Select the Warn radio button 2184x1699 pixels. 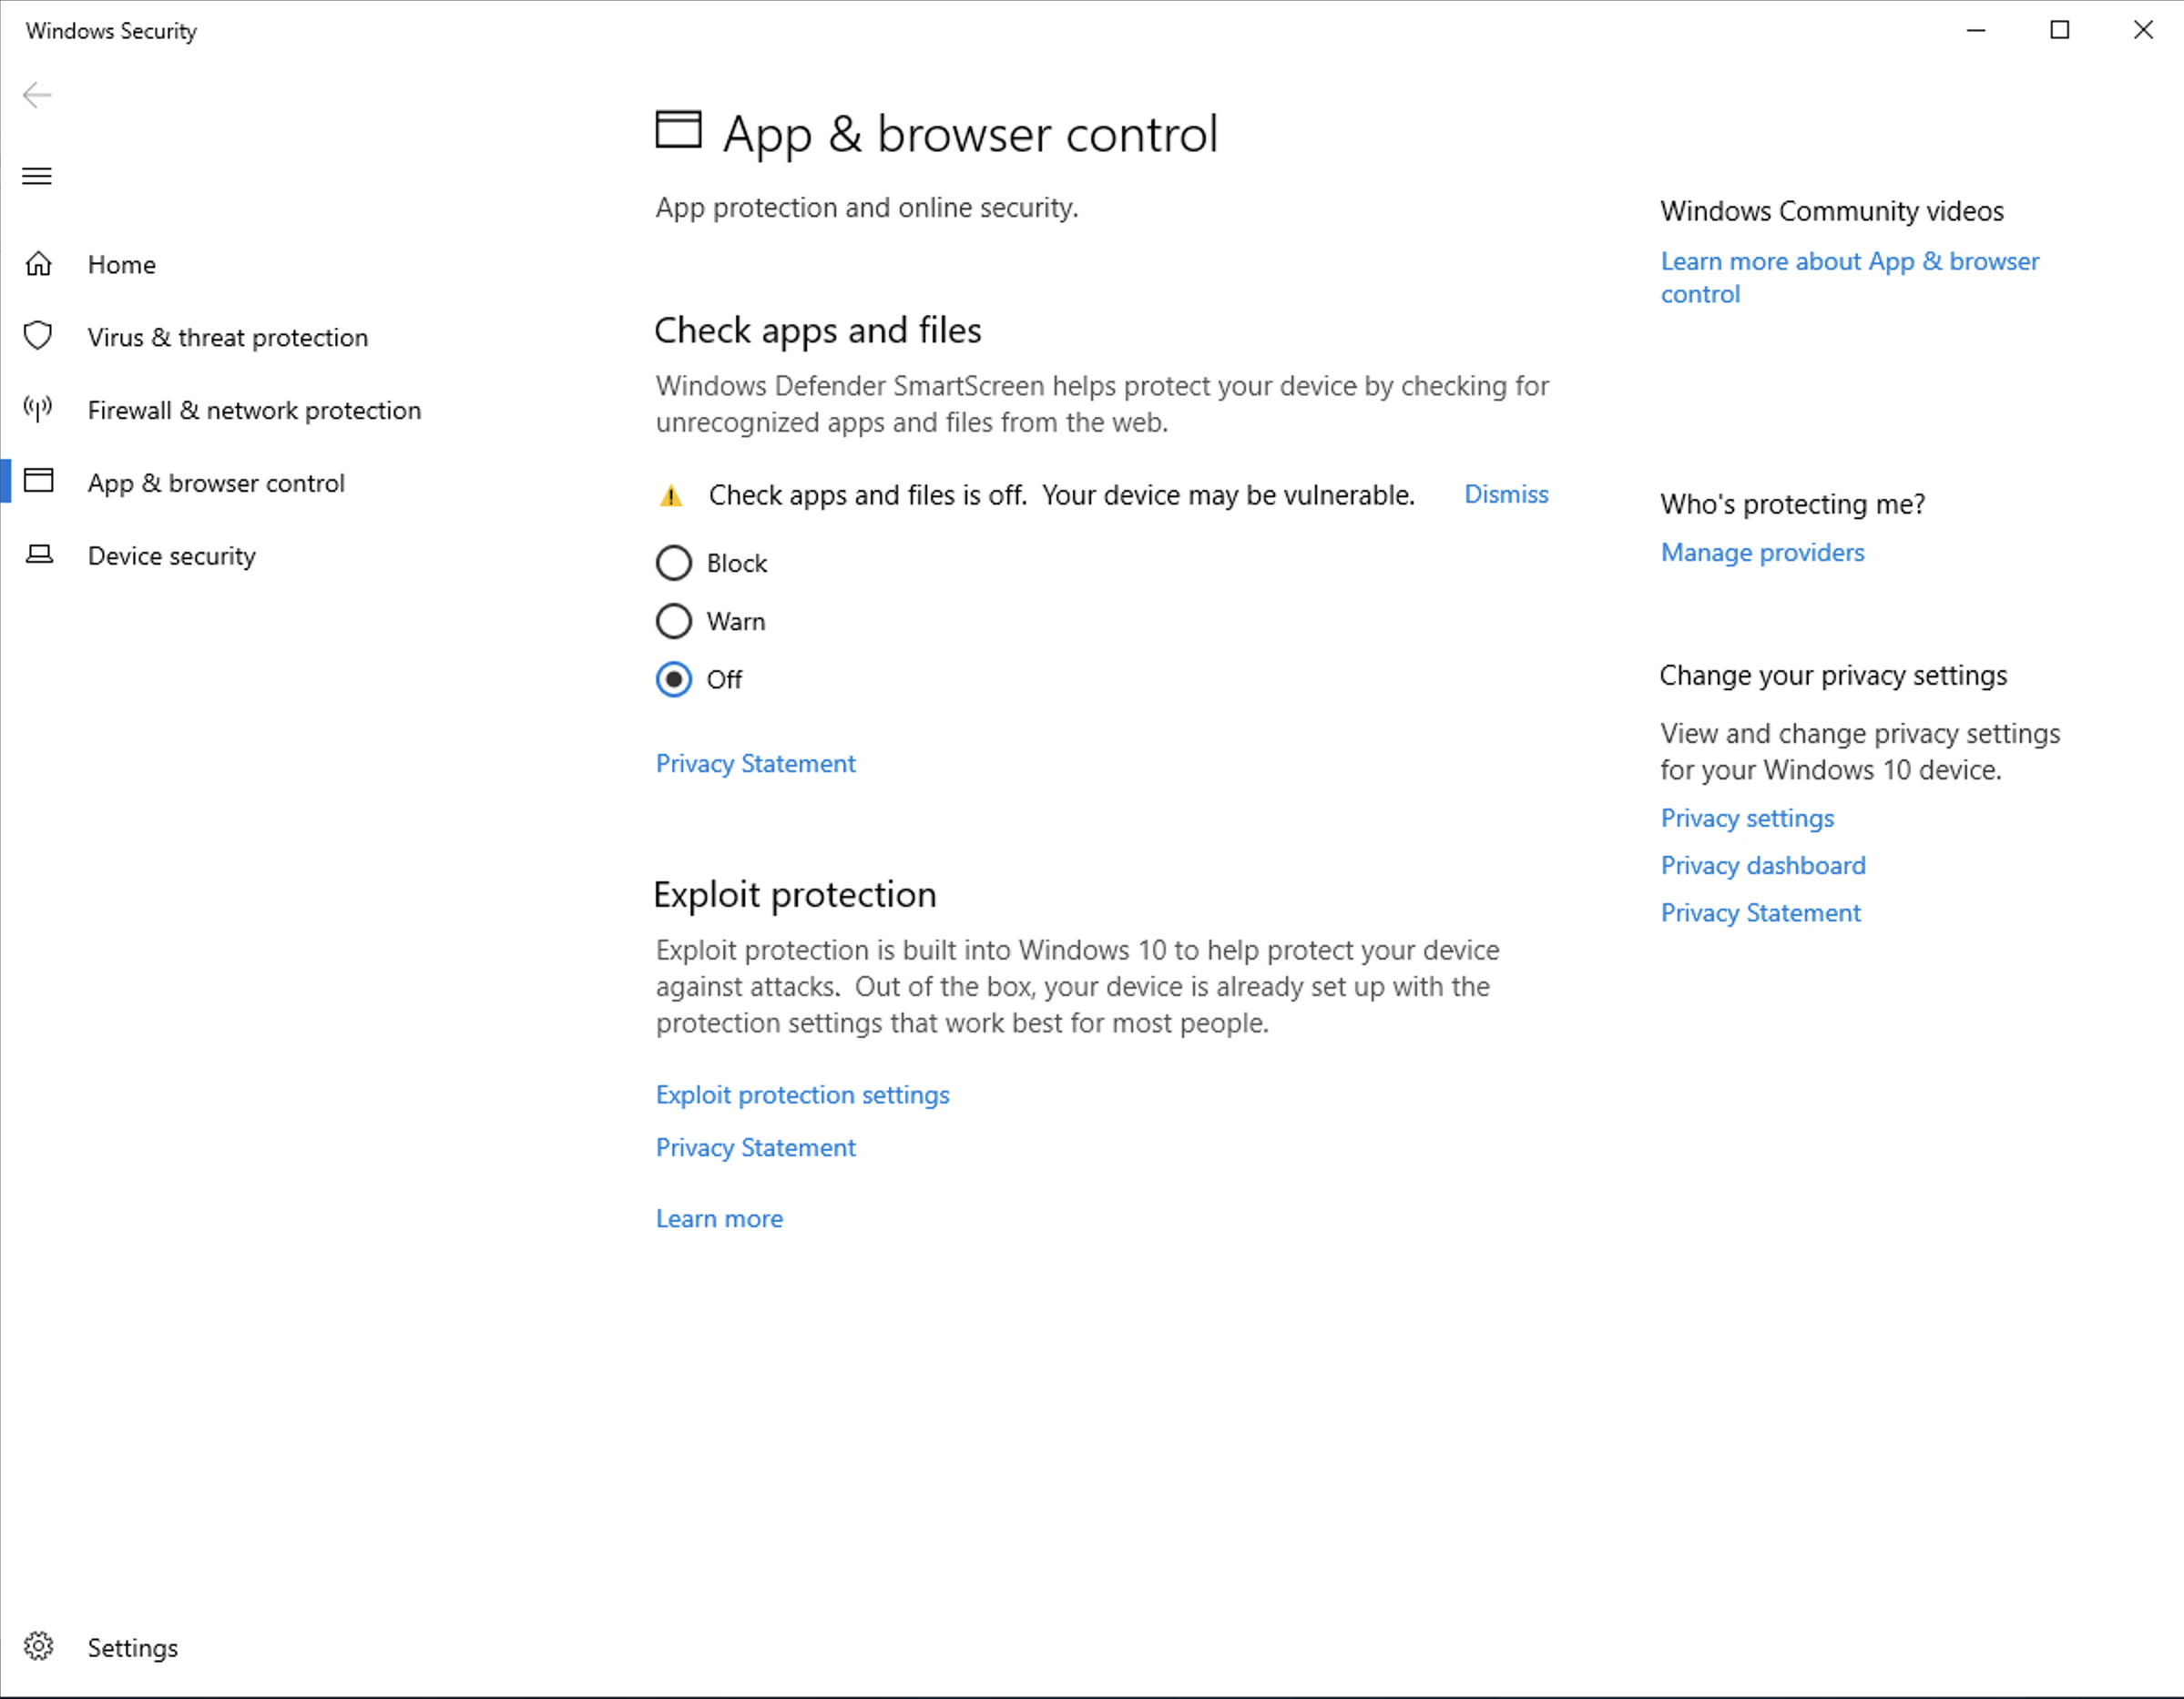tap(674, 621)
